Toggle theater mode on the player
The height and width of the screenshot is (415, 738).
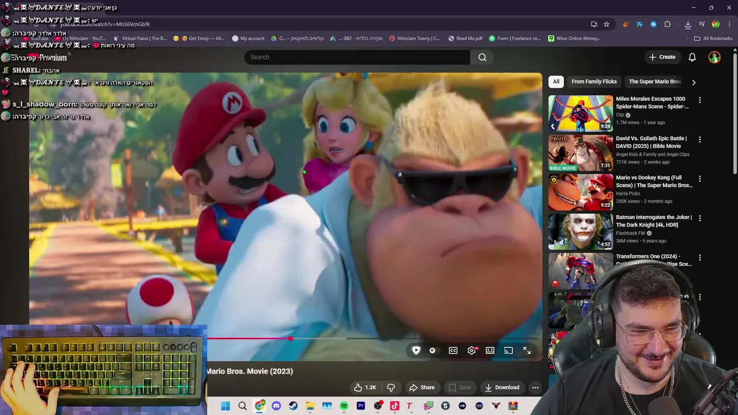(x=490, y=350)
